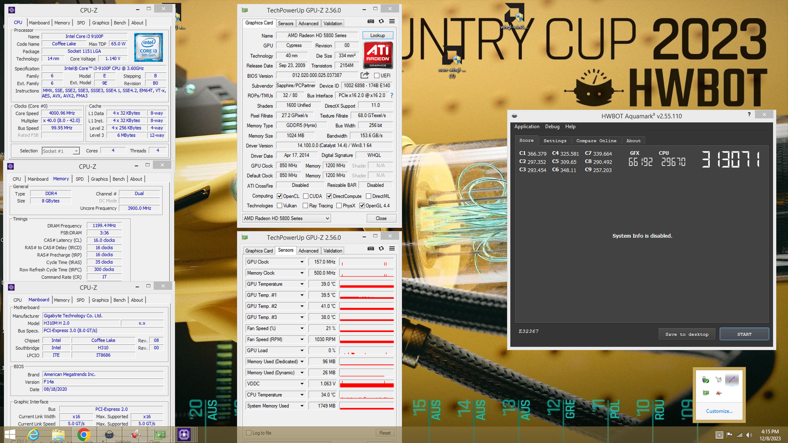Click the Action Center flag tray icon
788x443 pixels.
[x=729, y=435]
